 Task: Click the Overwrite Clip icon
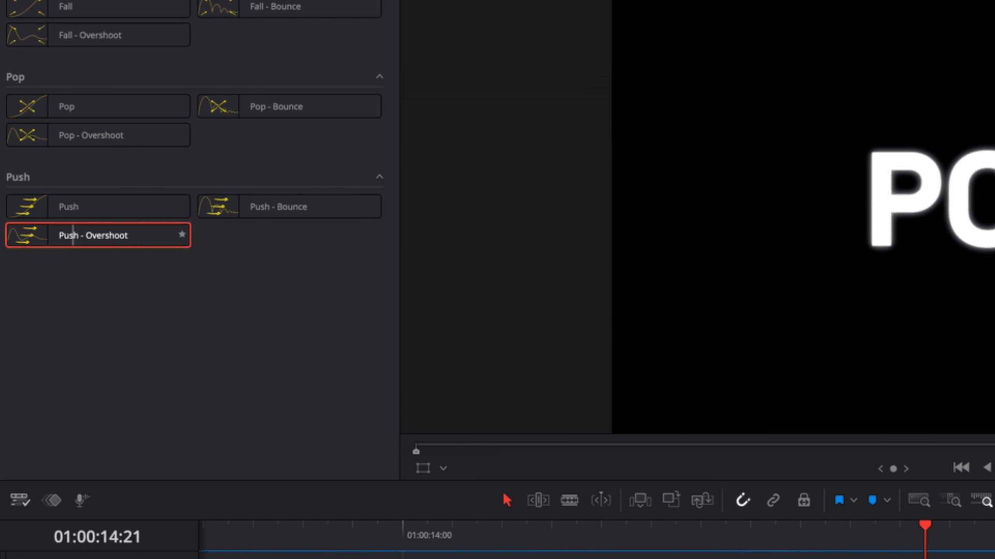click(x=671, y=499)
